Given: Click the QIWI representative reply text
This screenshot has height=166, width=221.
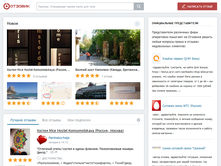Looking at the screenshot, I should tap(182, 79).
